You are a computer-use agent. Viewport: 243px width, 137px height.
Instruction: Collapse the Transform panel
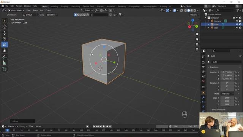[x=214, y=67]
